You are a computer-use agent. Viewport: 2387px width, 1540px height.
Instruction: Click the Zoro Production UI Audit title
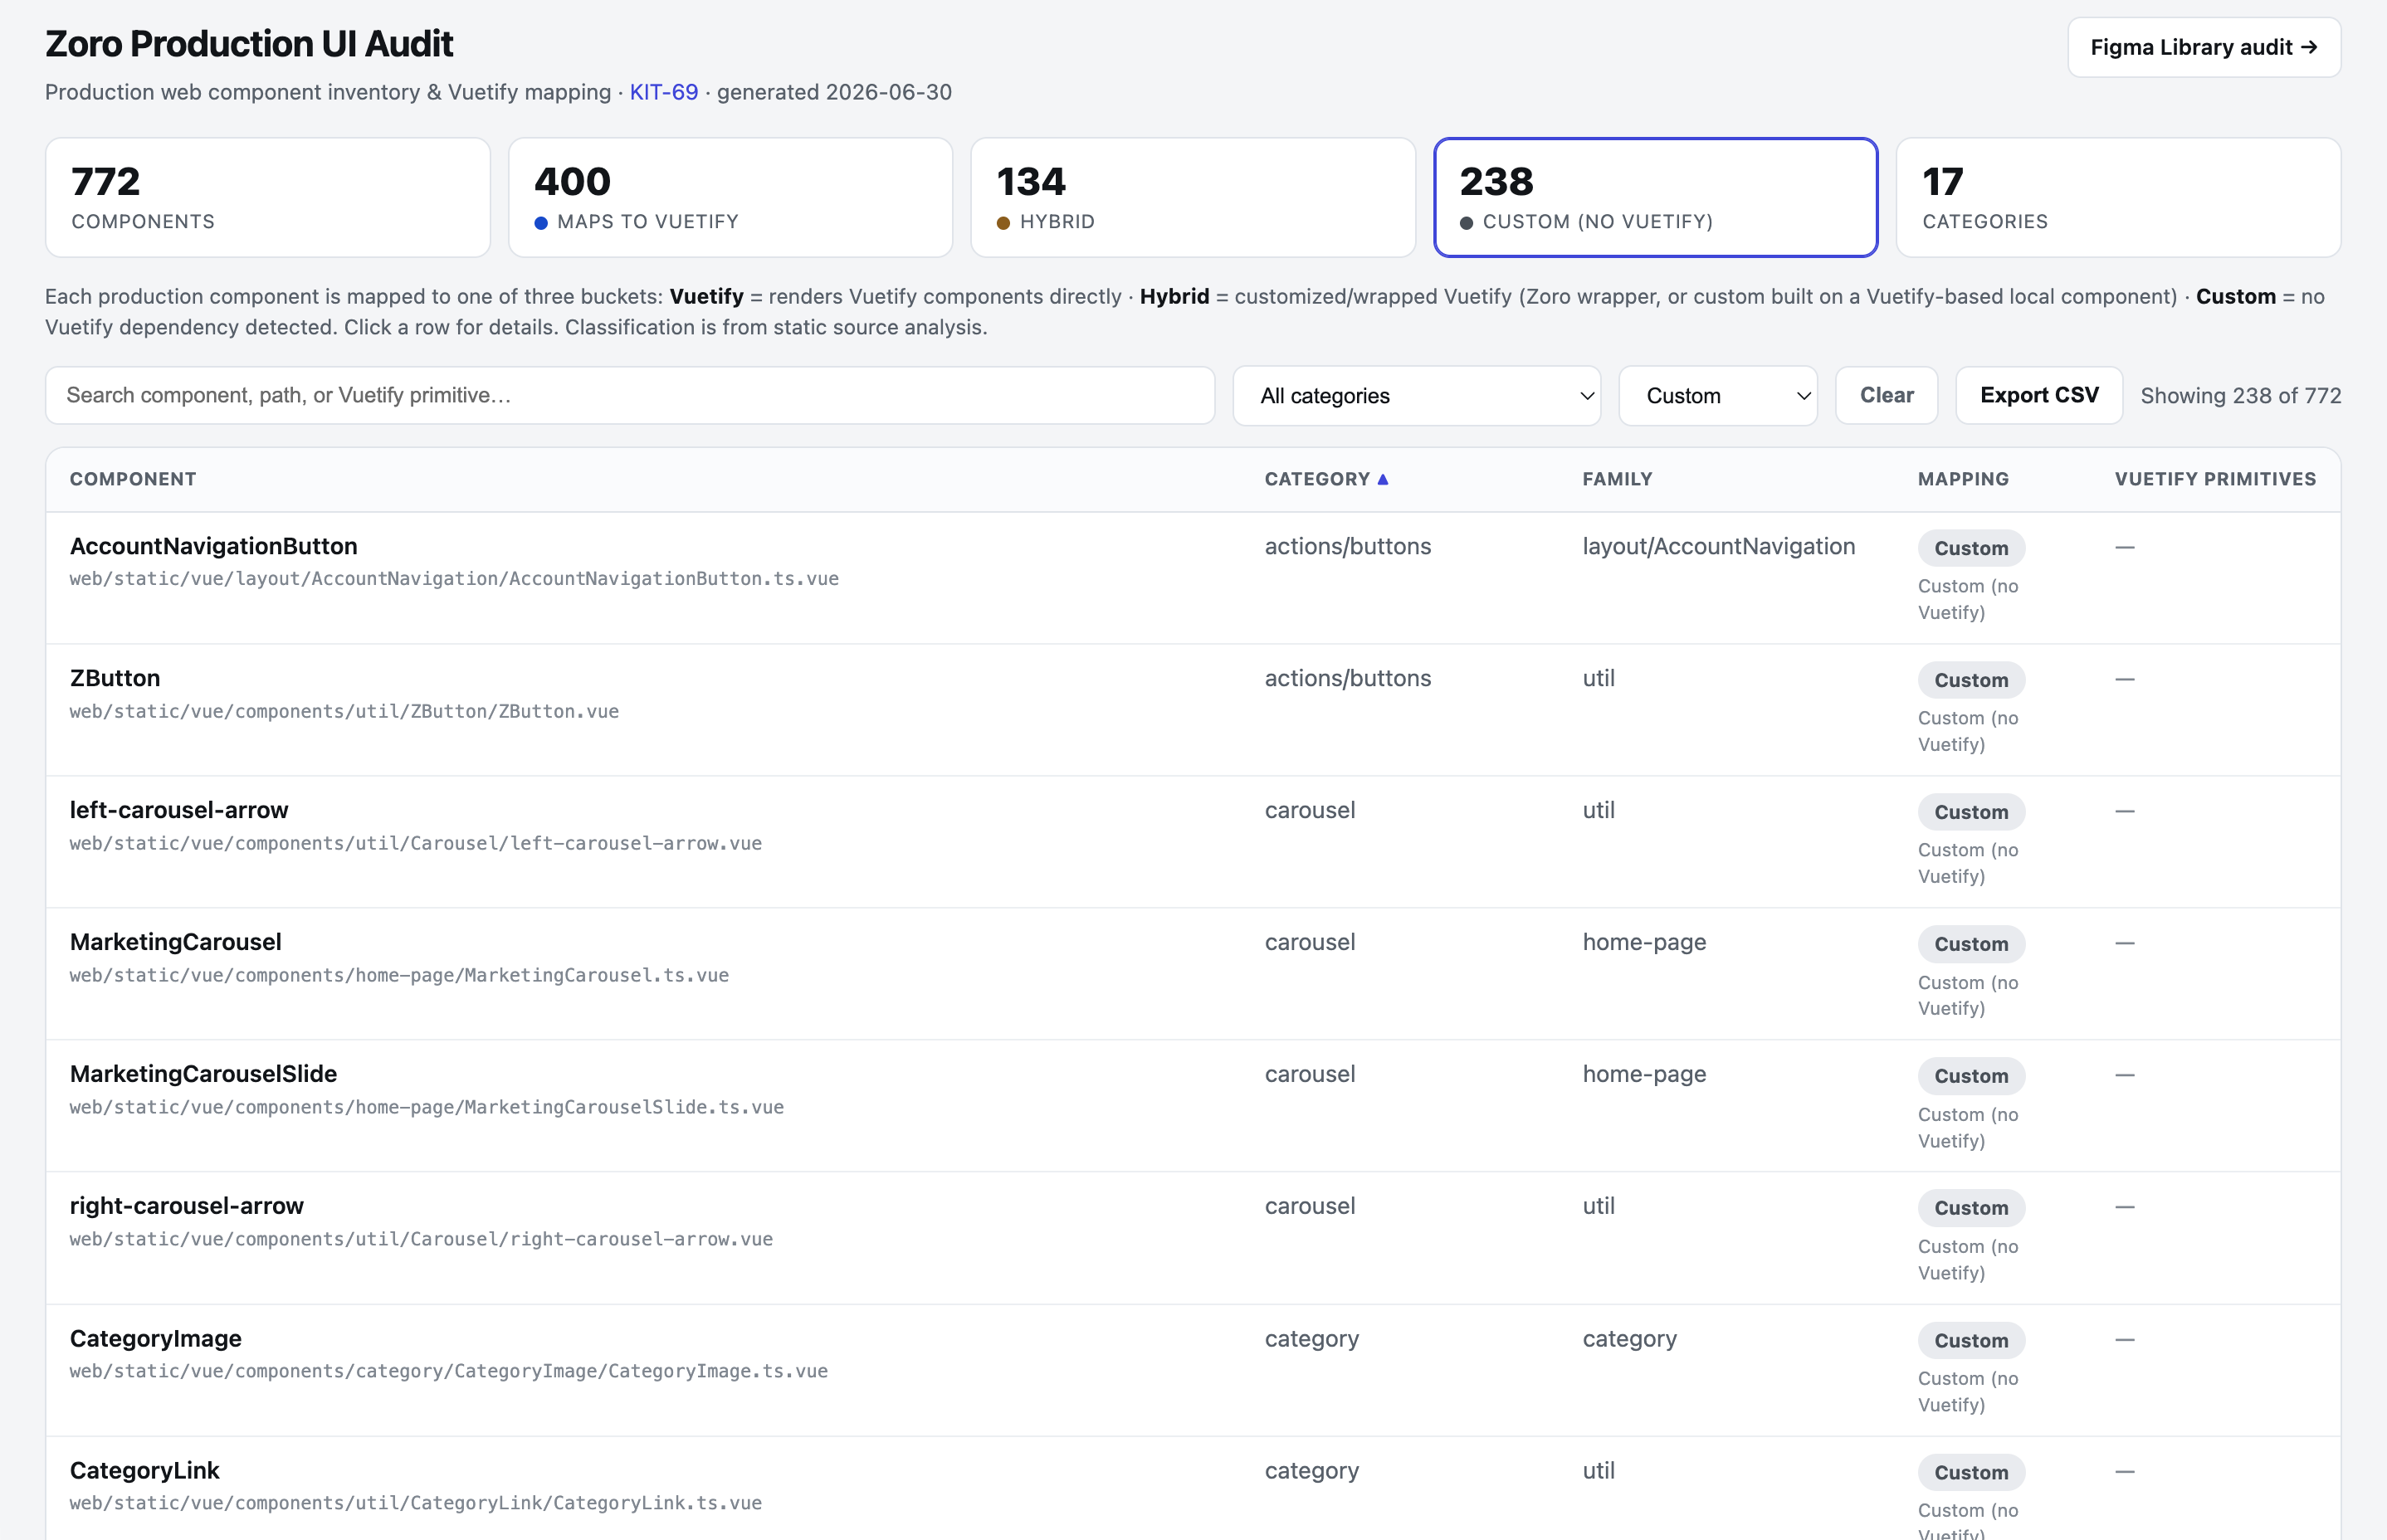tap(249, 44)
